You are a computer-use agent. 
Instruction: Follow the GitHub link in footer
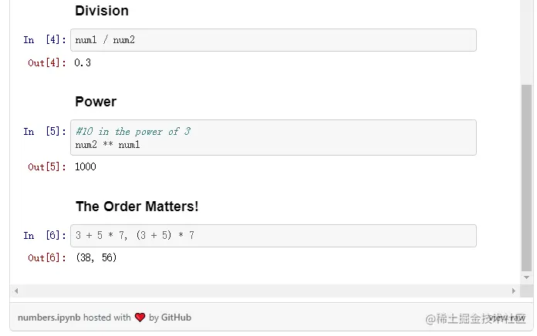pos(176,318)
